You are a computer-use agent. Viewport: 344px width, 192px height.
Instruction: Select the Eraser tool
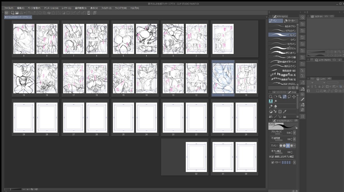coord(275,106)
